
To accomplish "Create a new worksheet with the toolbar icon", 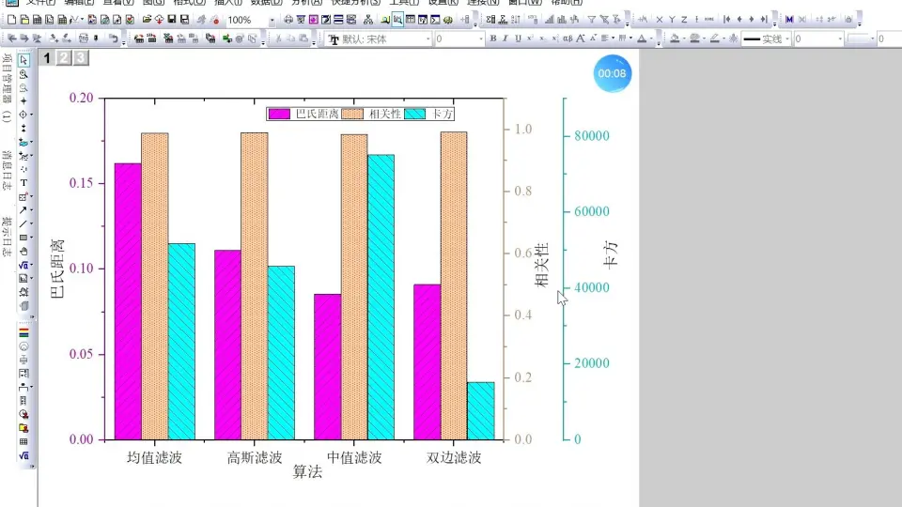I will (x=37, y=20).
